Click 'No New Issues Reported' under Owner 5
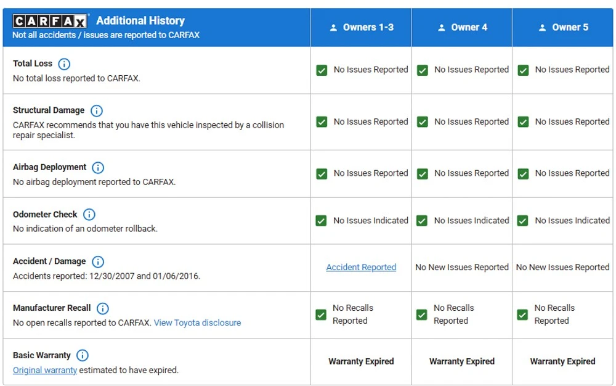Viewport: 616px width, 386px height. [562, 267]
